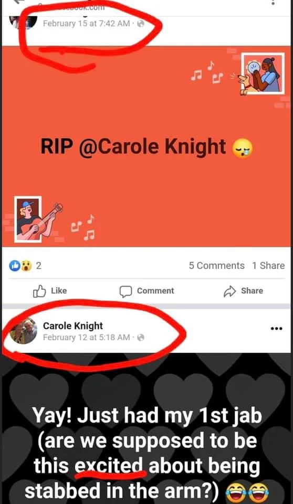Click the February 12 at 5:18 AM timestamp

tap(86, 338)
